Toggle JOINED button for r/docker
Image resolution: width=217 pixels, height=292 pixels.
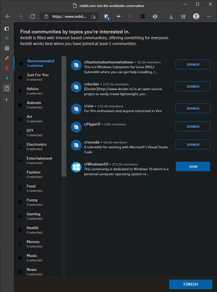193,86
